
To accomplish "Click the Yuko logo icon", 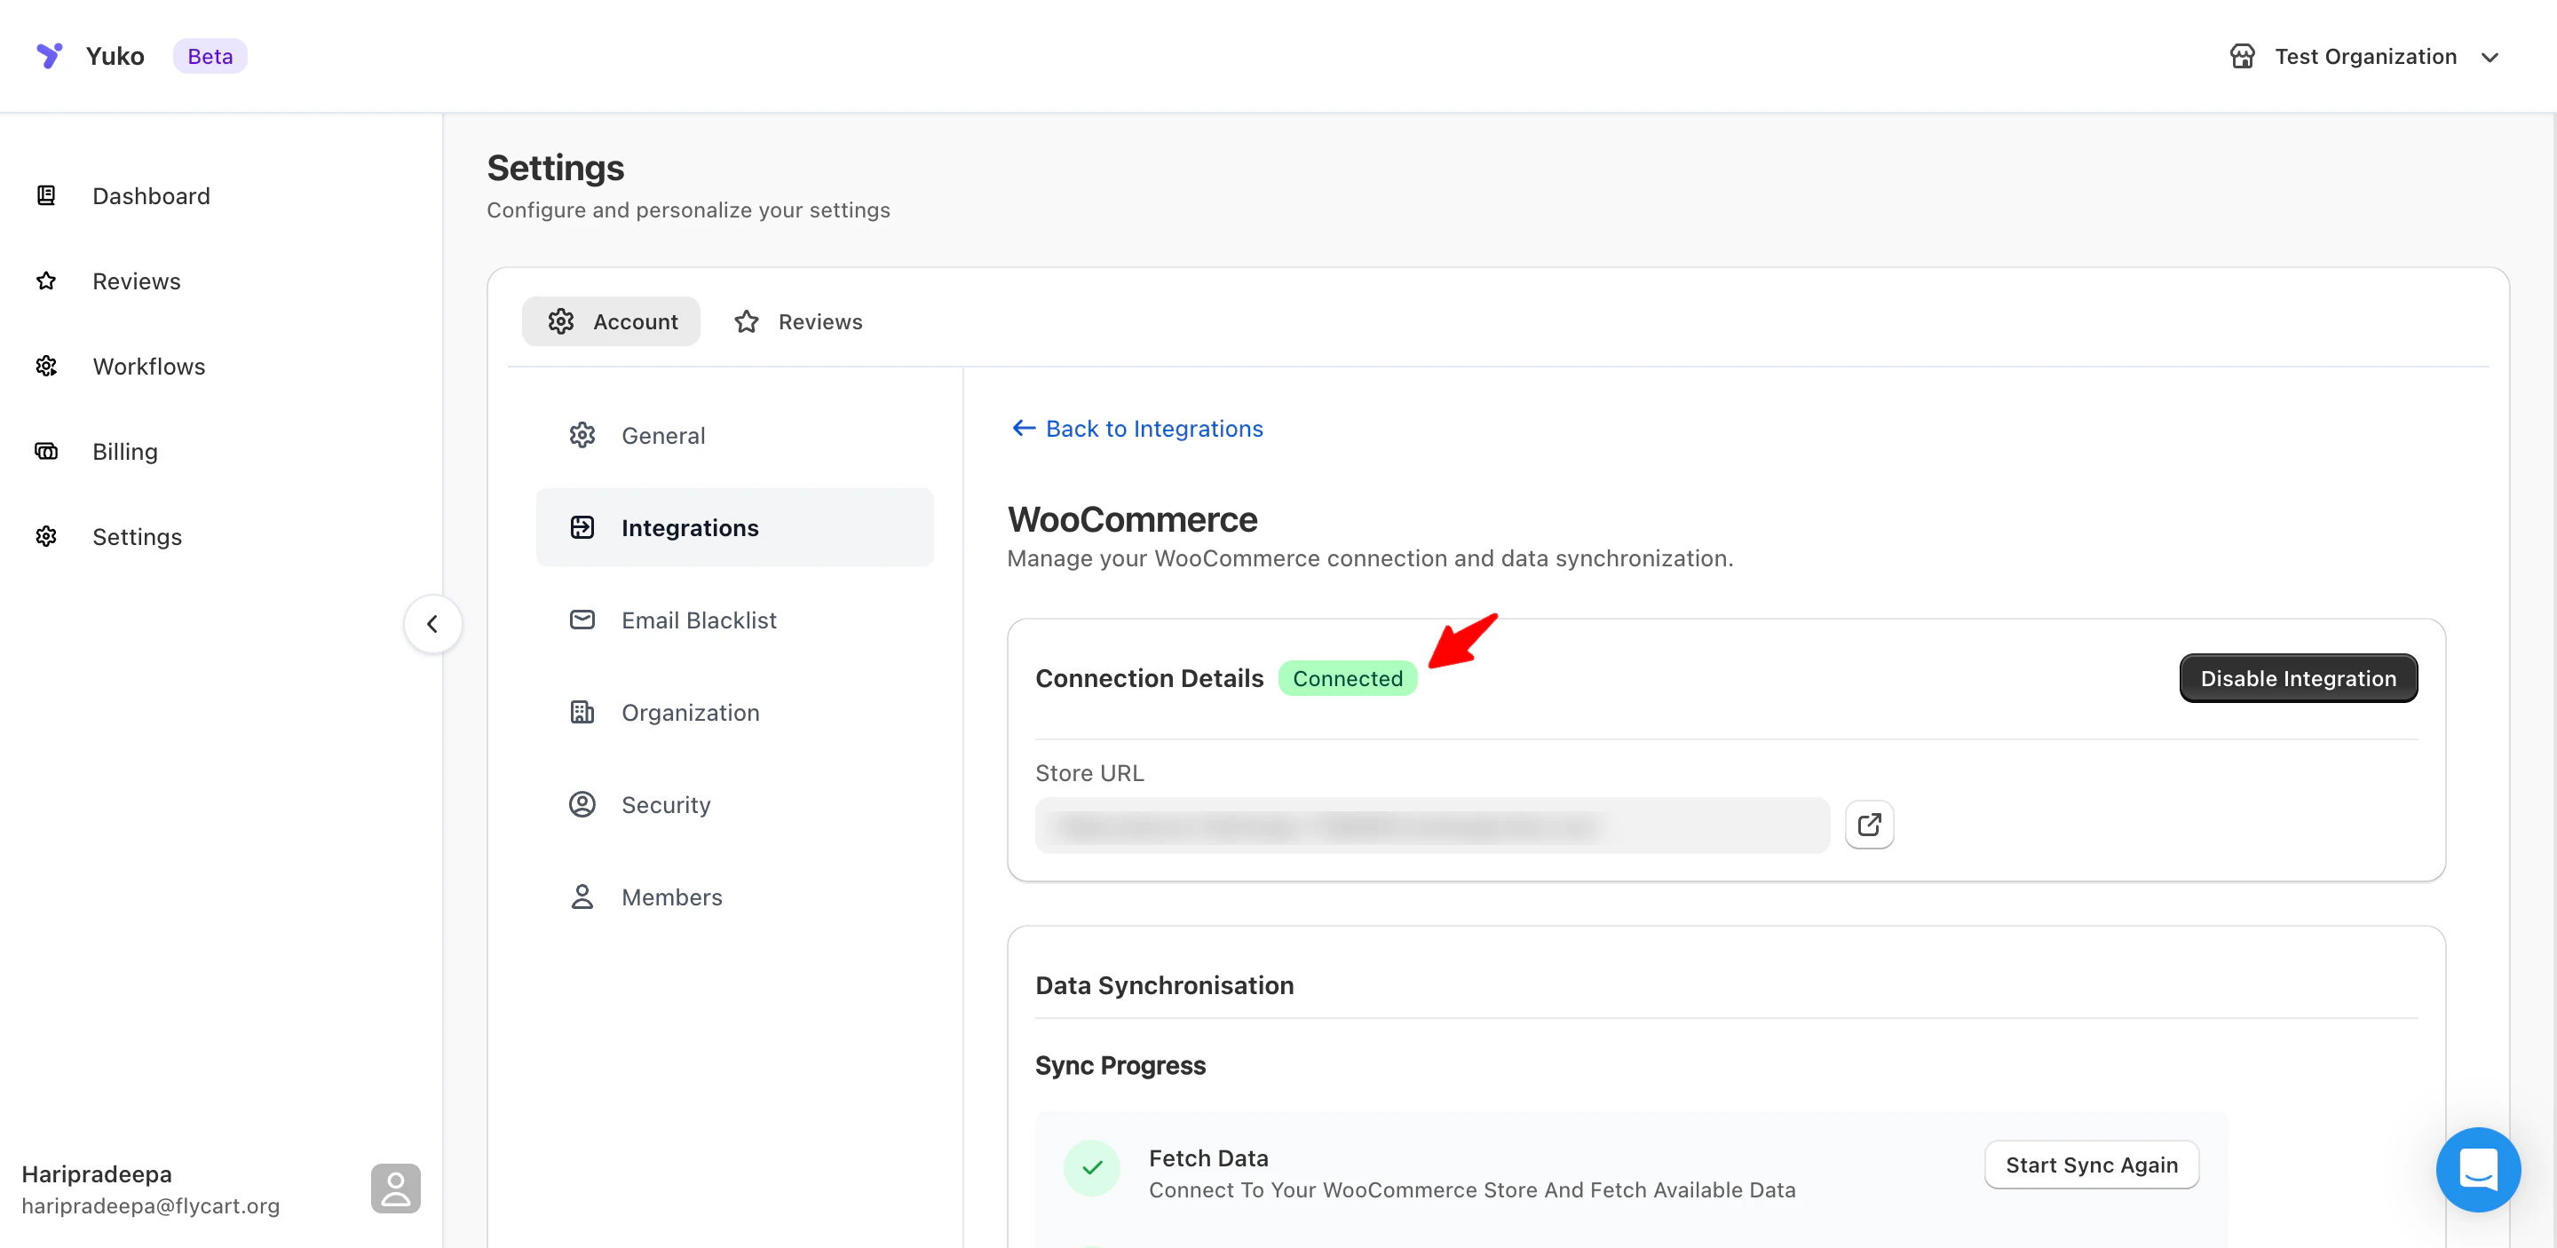I will [49, 56].
